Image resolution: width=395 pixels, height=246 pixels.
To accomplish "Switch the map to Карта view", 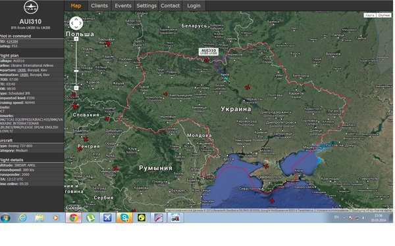I will click(370, 15).
